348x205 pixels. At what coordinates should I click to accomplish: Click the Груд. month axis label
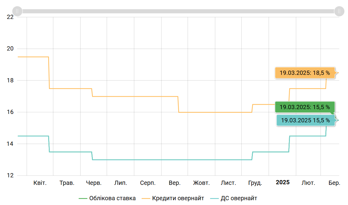(x=255, y=183)
